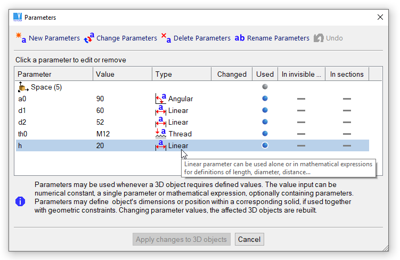Click the Used indicator for th0
The image size is (400, 260).
click(x=265, y=134)
